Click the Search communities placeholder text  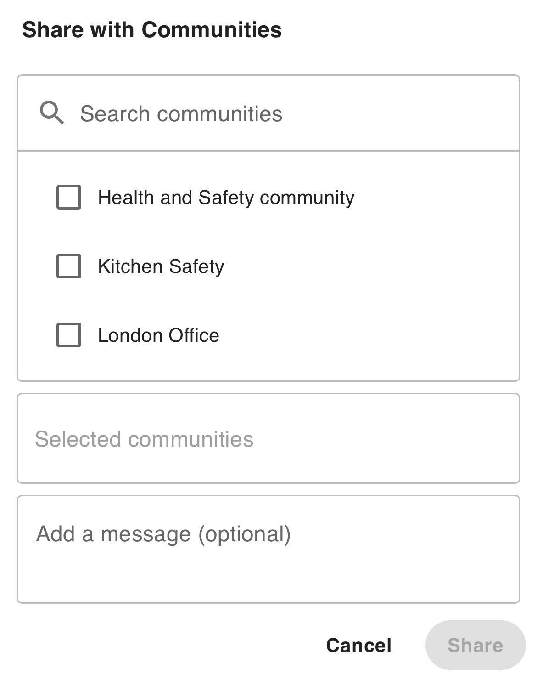[181, 114]
